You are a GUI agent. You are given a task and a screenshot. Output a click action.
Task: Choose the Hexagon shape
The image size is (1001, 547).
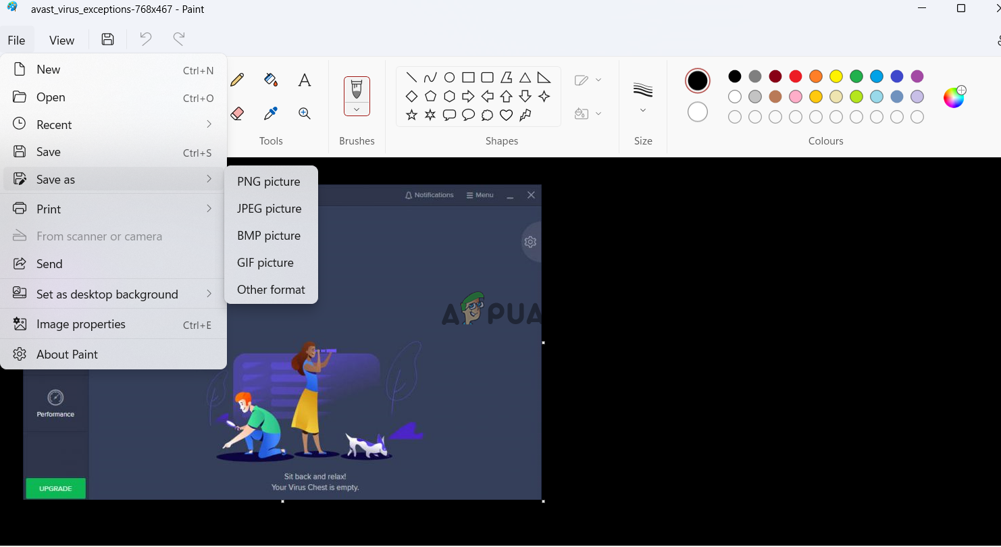coord(449,97)
